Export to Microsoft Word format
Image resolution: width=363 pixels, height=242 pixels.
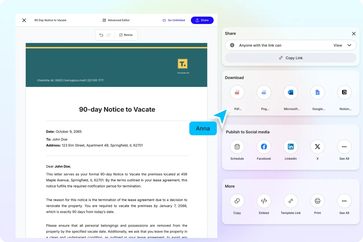[x=290, y=93]
